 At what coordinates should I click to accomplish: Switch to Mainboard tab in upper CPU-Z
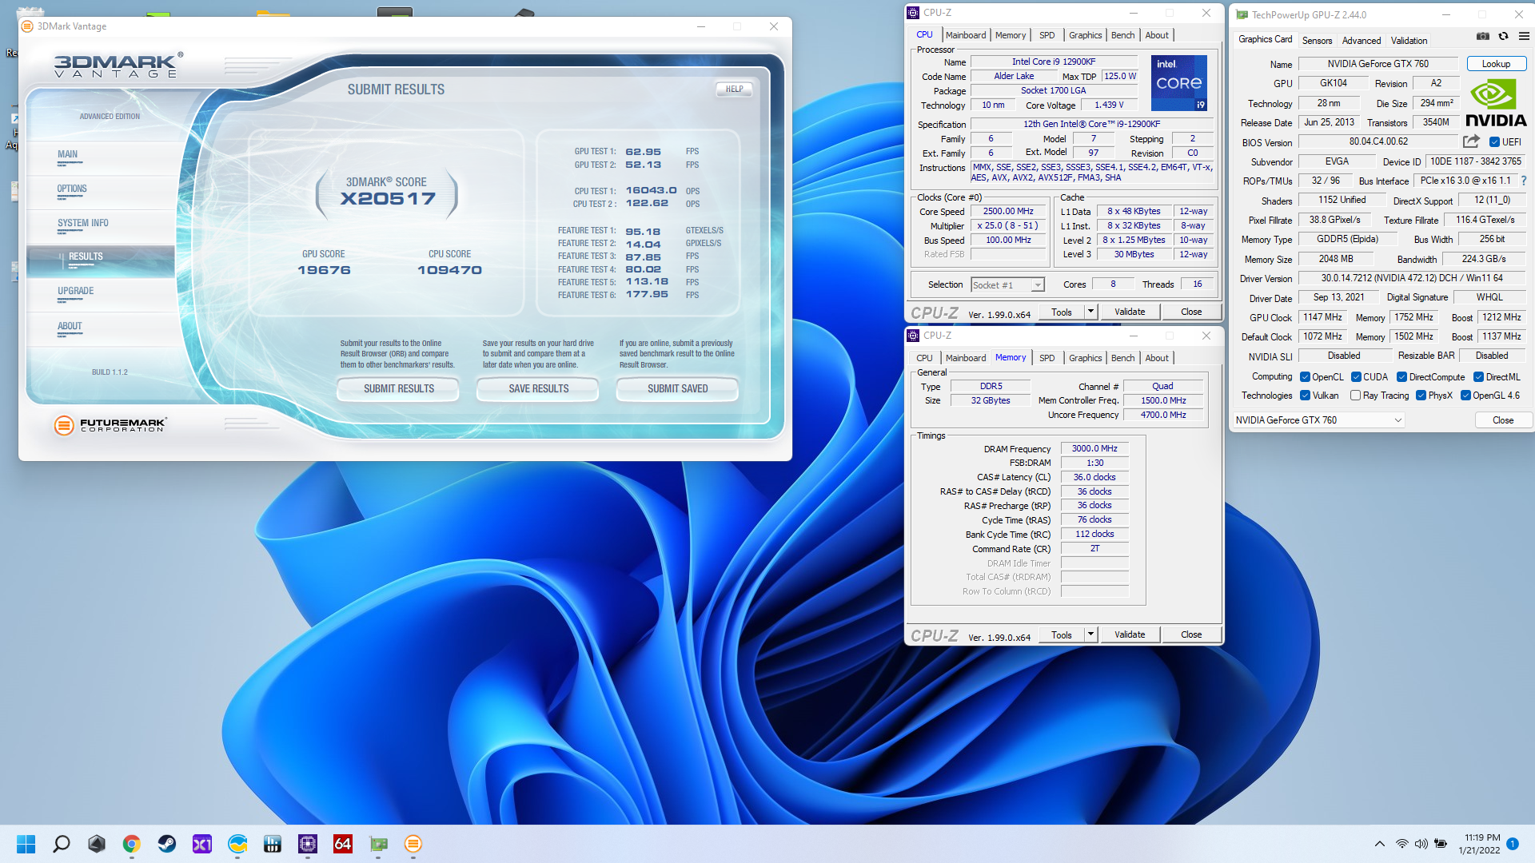(x=966, y=35)
